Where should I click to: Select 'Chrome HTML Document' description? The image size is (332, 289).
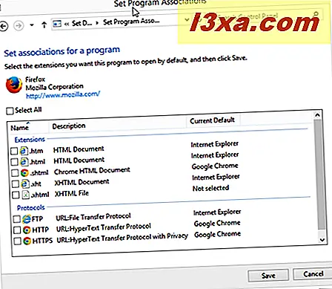coord(92,171)
